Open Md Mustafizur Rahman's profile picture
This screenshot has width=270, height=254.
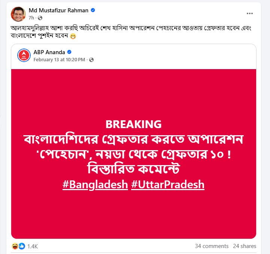click(x=18, y=13)
